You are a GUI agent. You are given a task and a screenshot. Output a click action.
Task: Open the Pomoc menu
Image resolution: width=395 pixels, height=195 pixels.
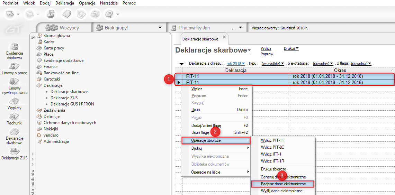coord(129,3)
